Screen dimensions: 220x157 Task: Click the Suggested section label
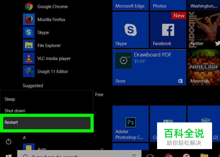coord(33,86)
